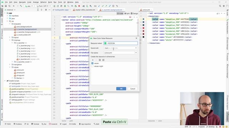This screenshot has height=128, width=229.
Task: Click Collapse All icon in Project panel
Action: [x=42, y=10]
